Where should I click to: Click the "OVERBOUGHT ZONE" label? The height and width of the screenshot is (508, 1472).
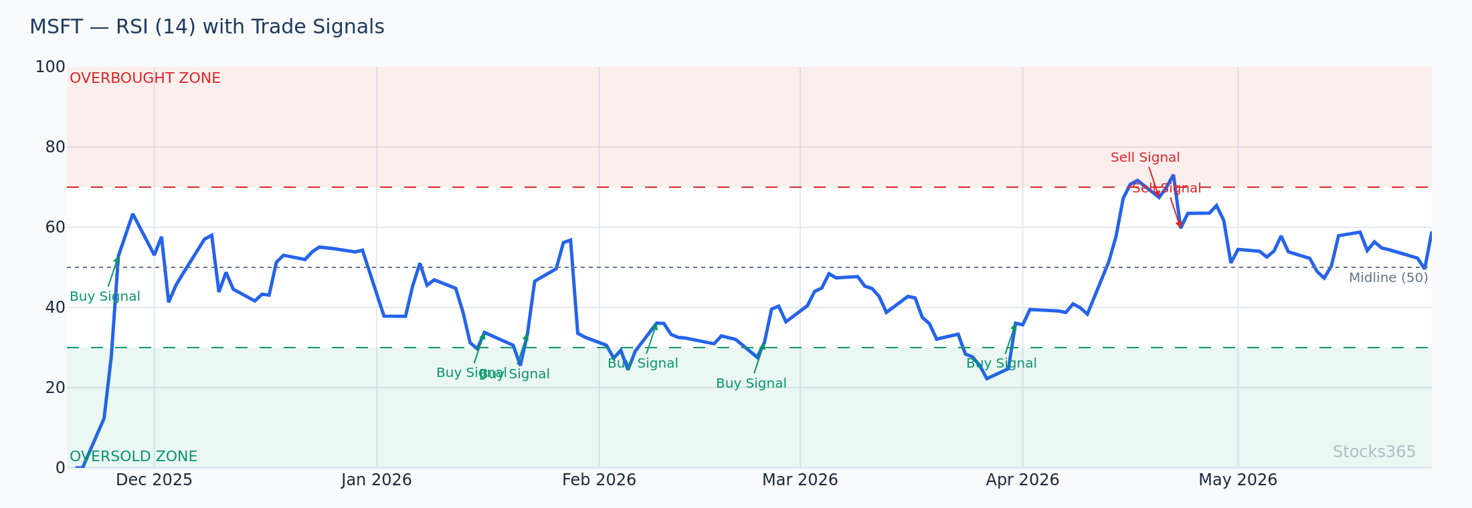pyautogui.click(x=145, y=78)
